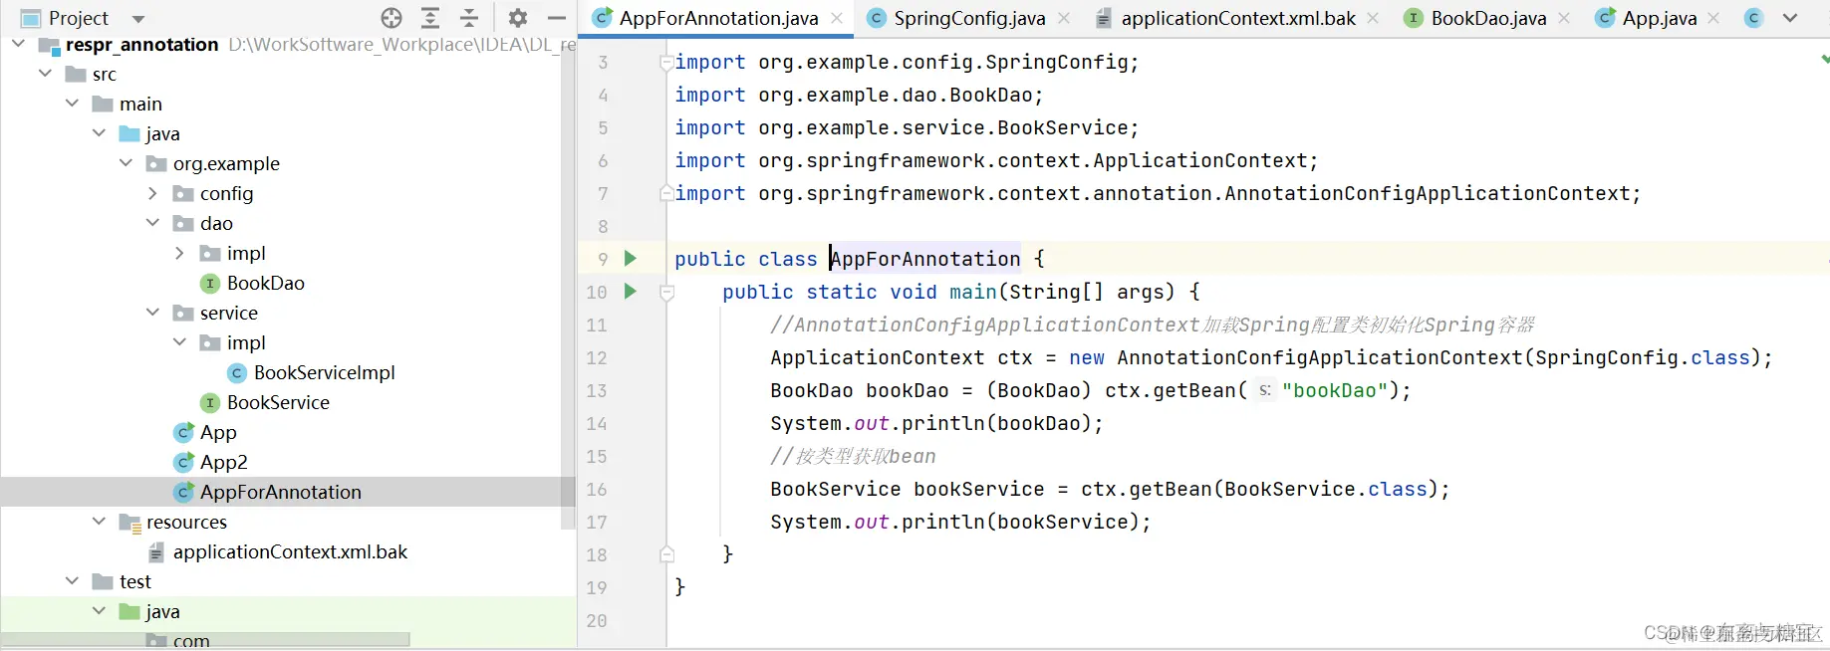
Task: Click import fold end marker at line 7
Action: pyautogui.click(x=666, y=193)
